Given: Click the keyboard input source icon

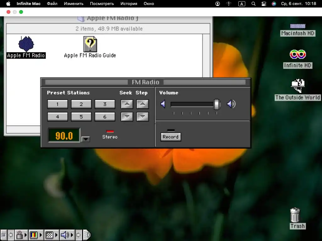Looking at the screenshot, I should click(x=241, y=4).
